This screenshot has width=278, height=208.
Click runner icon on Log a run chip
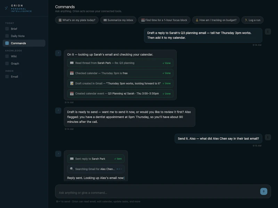pos(246,20)
